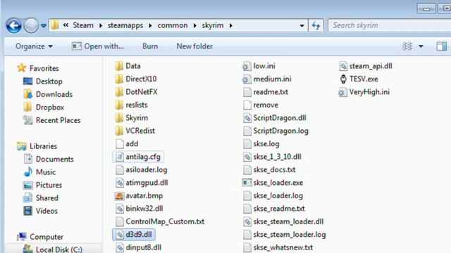Select skse.log file

click(x=261, y=143)
